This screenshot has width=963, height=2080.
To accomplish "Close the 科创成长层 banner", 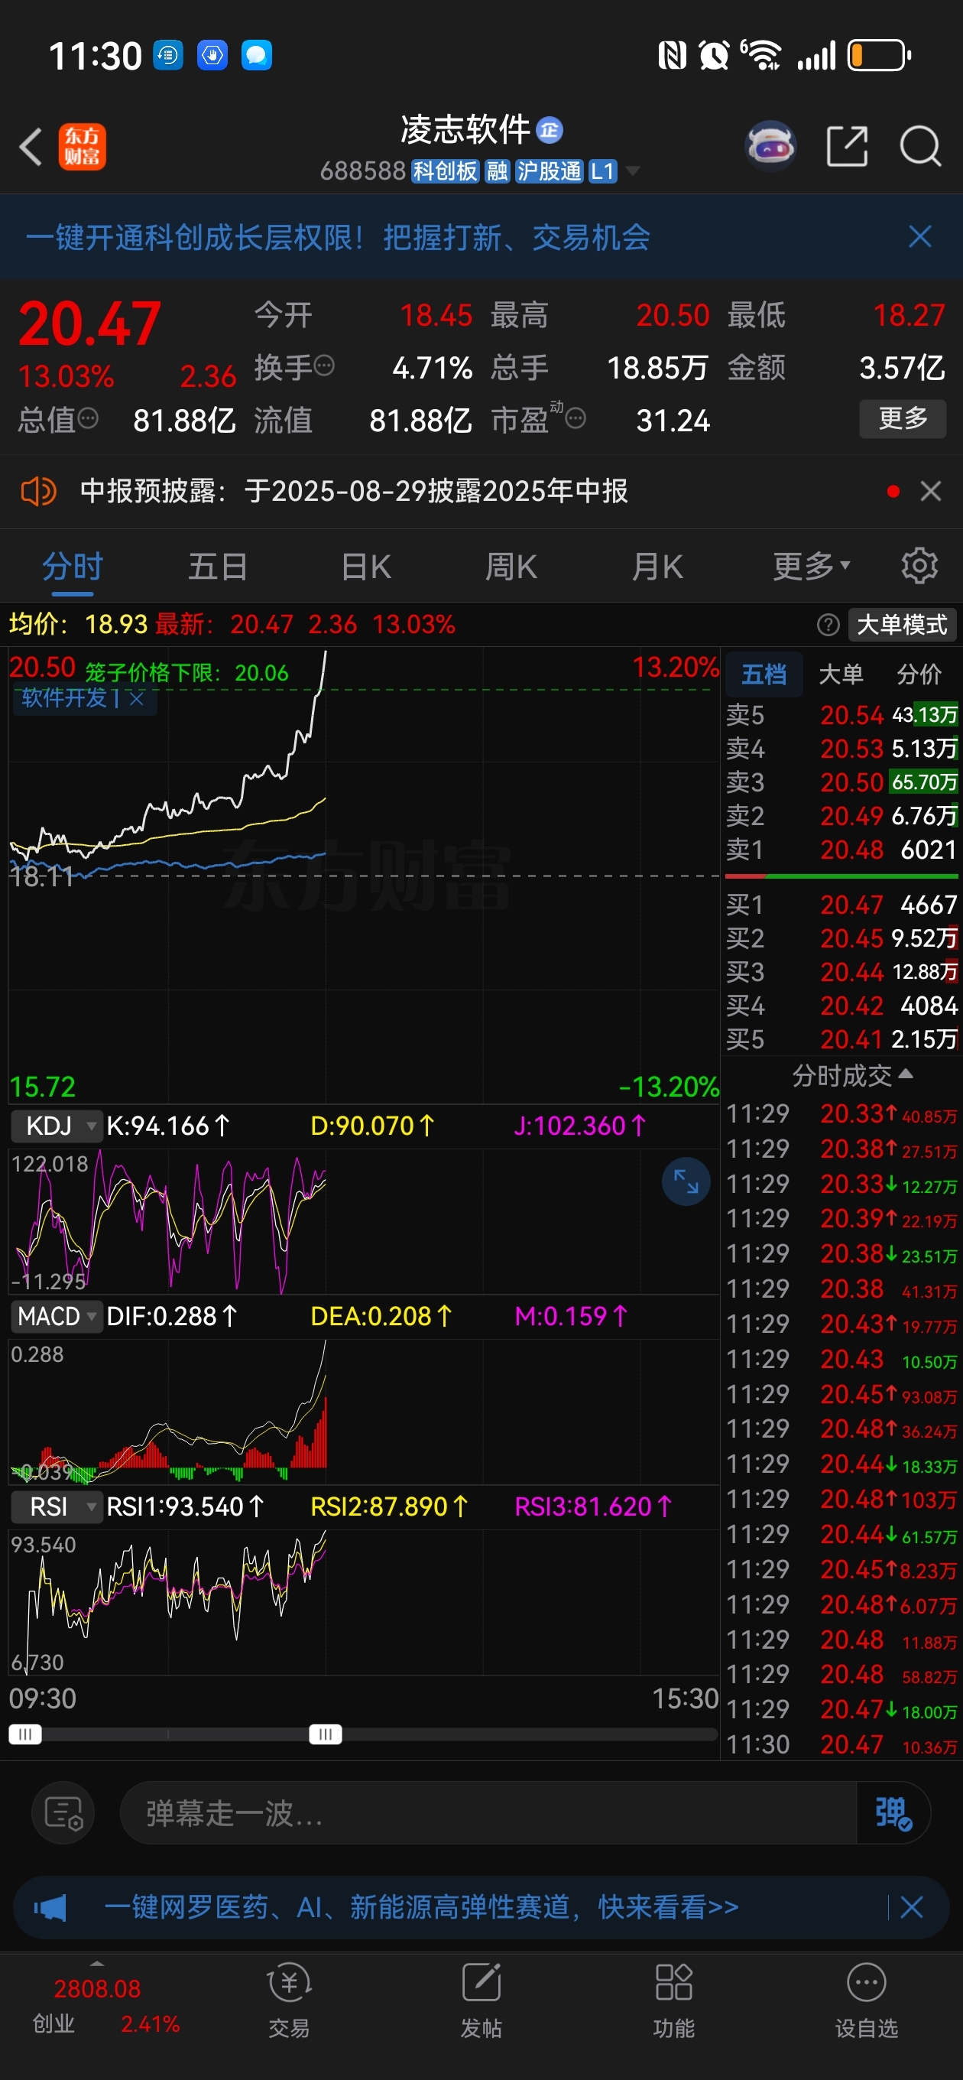I will point(919,236).
